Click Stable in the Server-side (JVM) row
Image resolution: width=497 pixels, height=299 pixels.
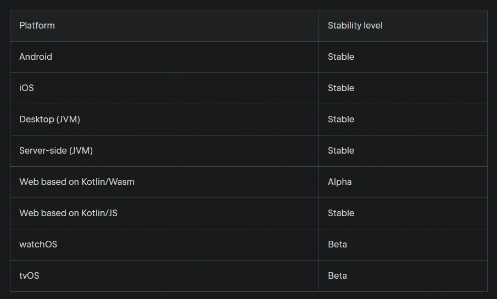pyautogui.click(x=340, y=150)
